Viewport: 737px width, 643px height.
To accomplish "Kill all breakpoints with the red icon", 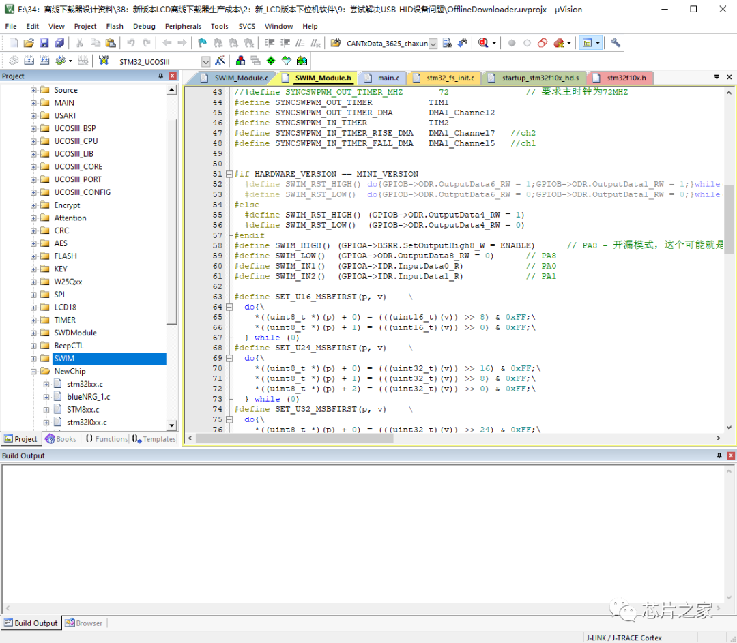I will [558, 43].
